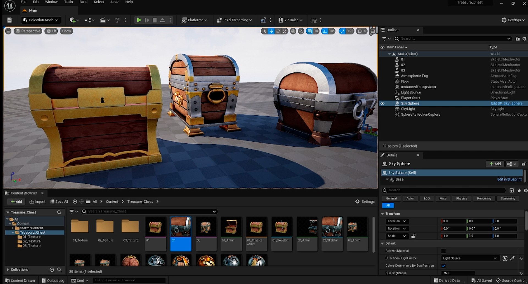Click Save All in the Content Browser

point(59,202)
